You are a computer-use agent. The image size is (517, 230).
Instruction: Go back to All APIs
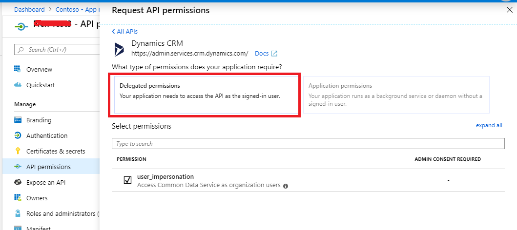[x=122, y=31]
